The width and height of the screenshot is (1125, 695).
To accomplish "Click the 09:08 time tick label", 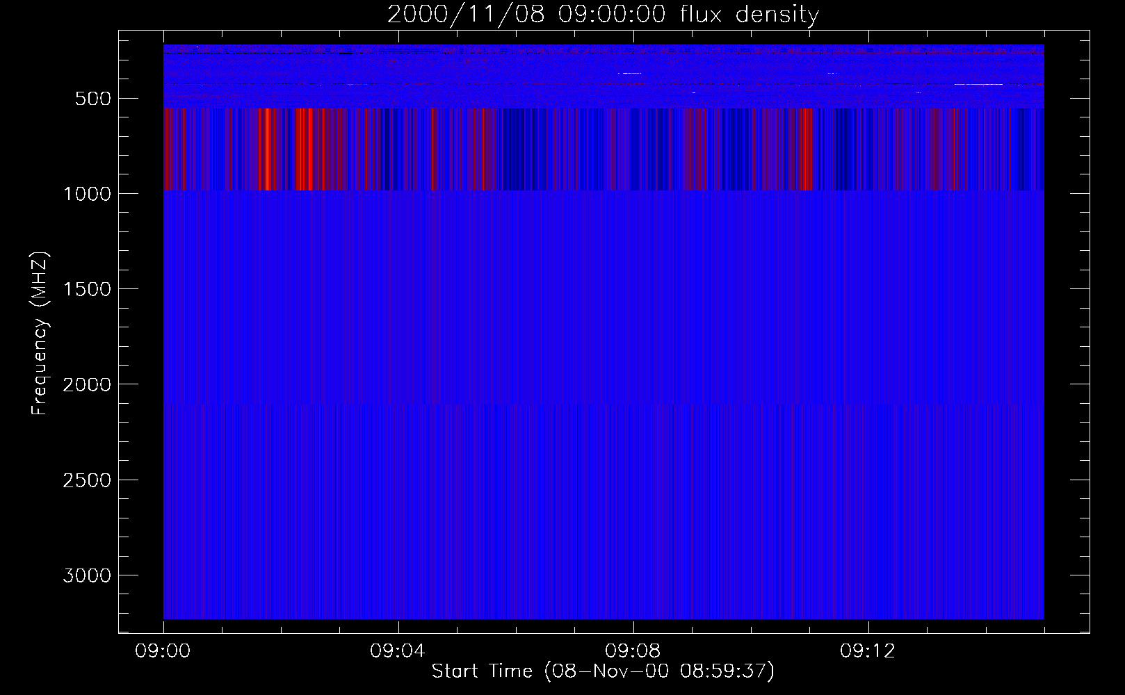I will (633, 652).
